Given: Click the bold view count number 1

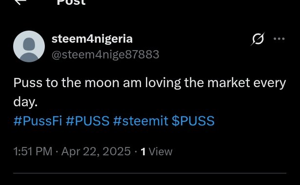Looking at the screenshot, I should click(x=143, y=152).
